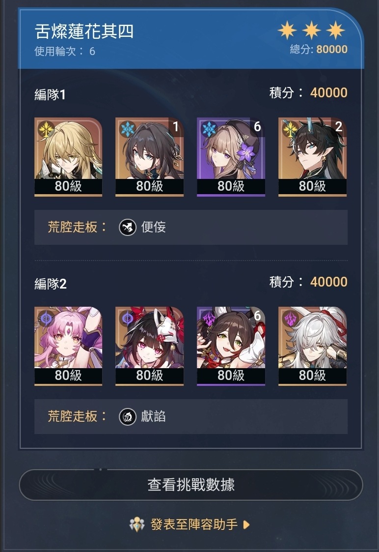Tap Imaginary element icon on blonde character
379x552 pixels.
pyautogui.click(x=46, y=129)
